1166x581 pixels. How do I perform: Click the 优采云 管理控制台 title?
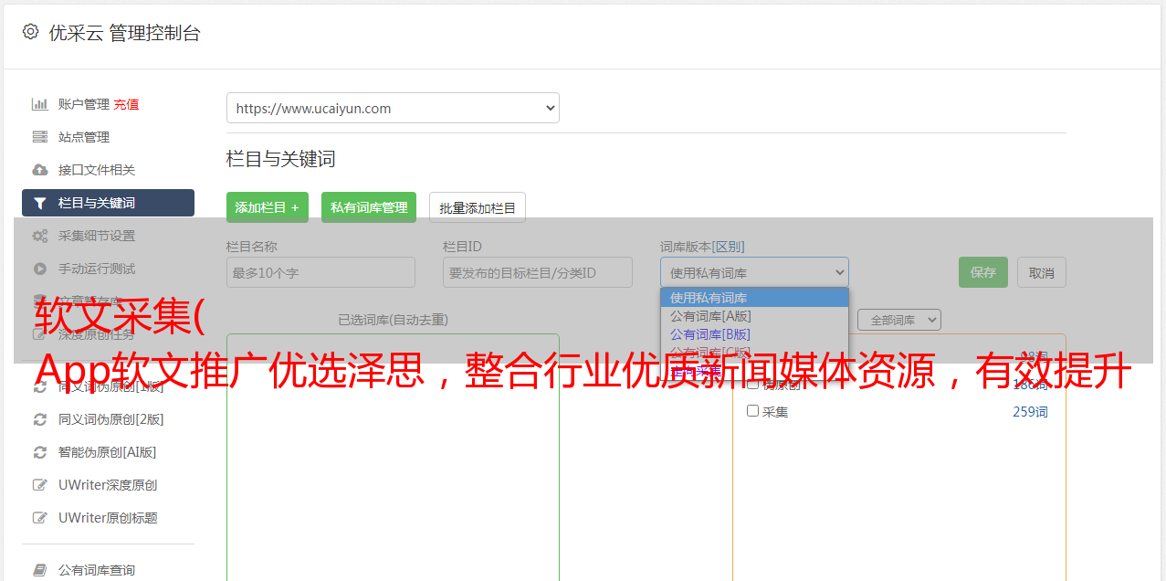coord(124,33)
